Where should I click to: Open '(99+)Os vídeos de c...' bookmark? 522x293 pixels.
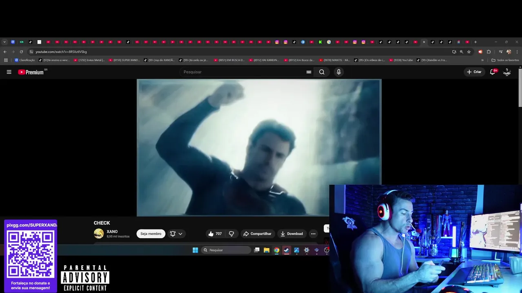[370, 60]
